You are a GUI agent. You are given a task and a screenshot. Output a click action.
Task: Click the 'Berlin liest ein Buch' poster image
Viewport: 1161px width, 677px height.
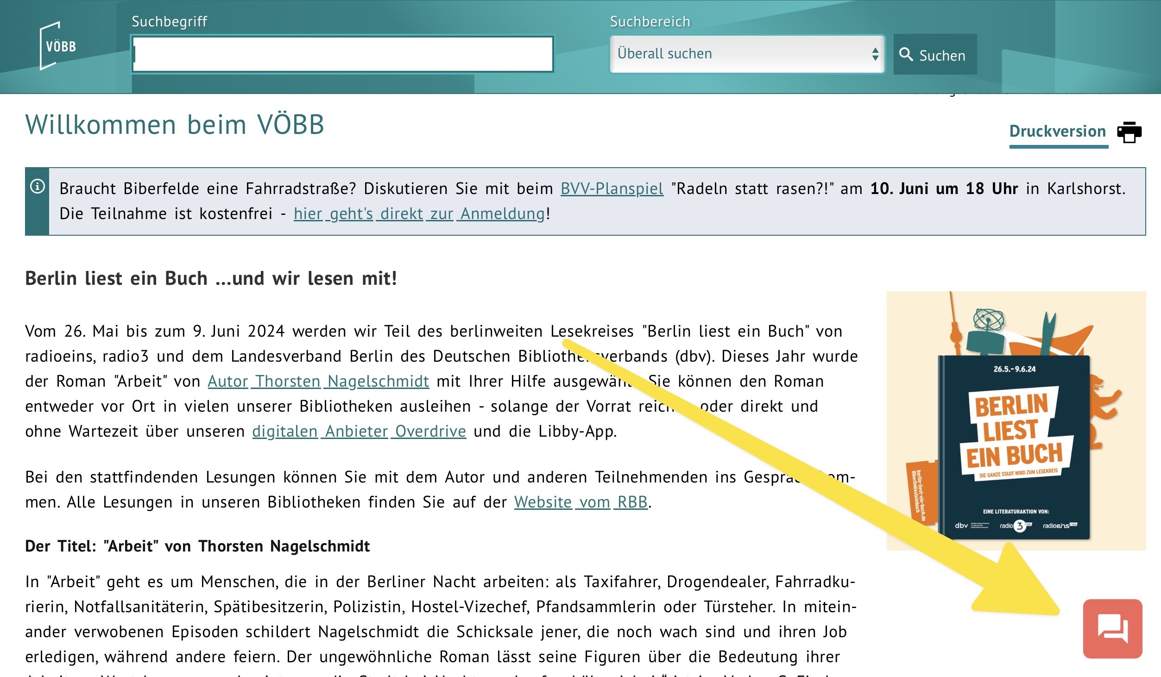(1016, 420)
